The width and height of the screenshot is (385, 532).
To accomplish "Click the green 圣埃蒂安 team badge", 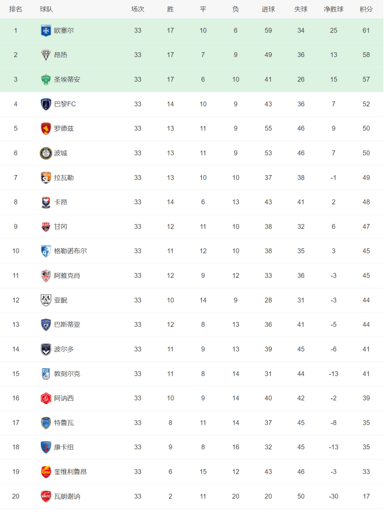I will click(x=46, y=79).
